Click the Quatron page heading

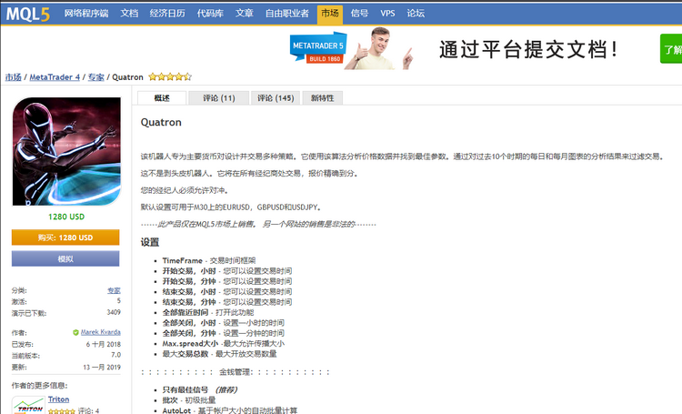point(161,122)
